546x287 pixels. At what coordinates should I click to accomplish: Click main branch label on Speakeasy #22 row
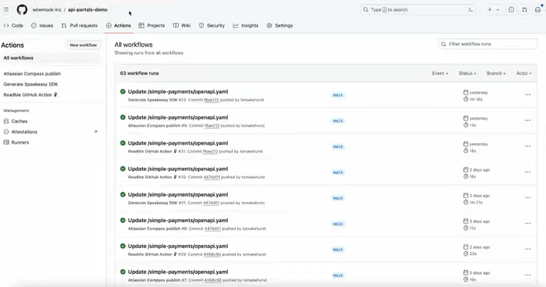[x=338, y=95]
